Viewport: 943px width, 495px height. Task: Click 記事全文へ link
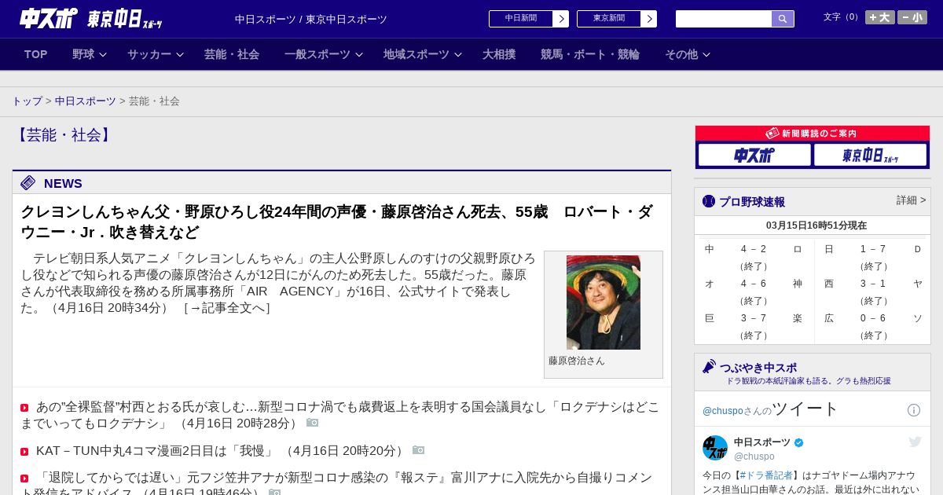coord(226,308)
